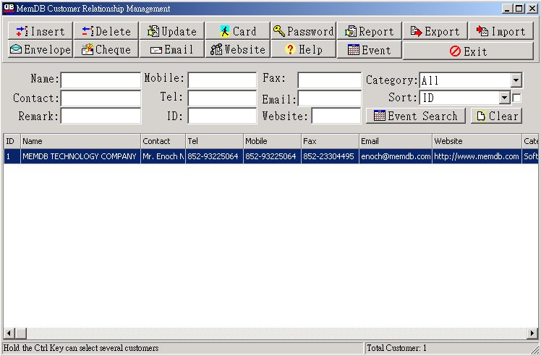Click the Contact search input field

pyautogui.click(x=101, y=98)
